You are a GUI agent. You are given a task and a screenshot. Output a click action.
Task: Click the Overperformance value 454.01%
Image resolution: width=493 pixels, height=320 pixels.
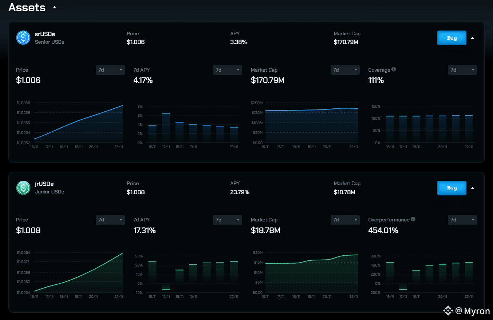click(383, 231)
